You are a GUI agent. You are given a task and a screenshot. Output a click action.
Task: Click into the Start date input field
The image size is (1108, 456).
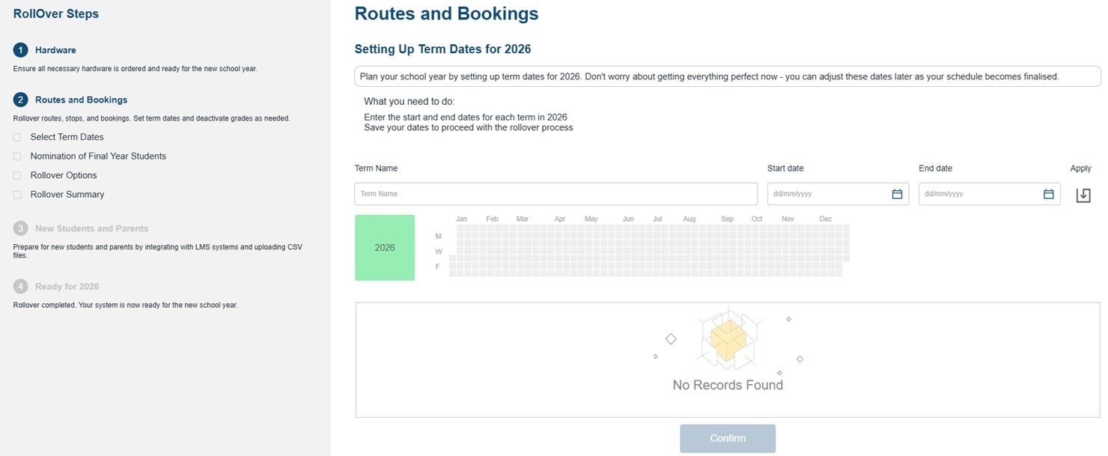pyautogui.click(x=827, y=194)
